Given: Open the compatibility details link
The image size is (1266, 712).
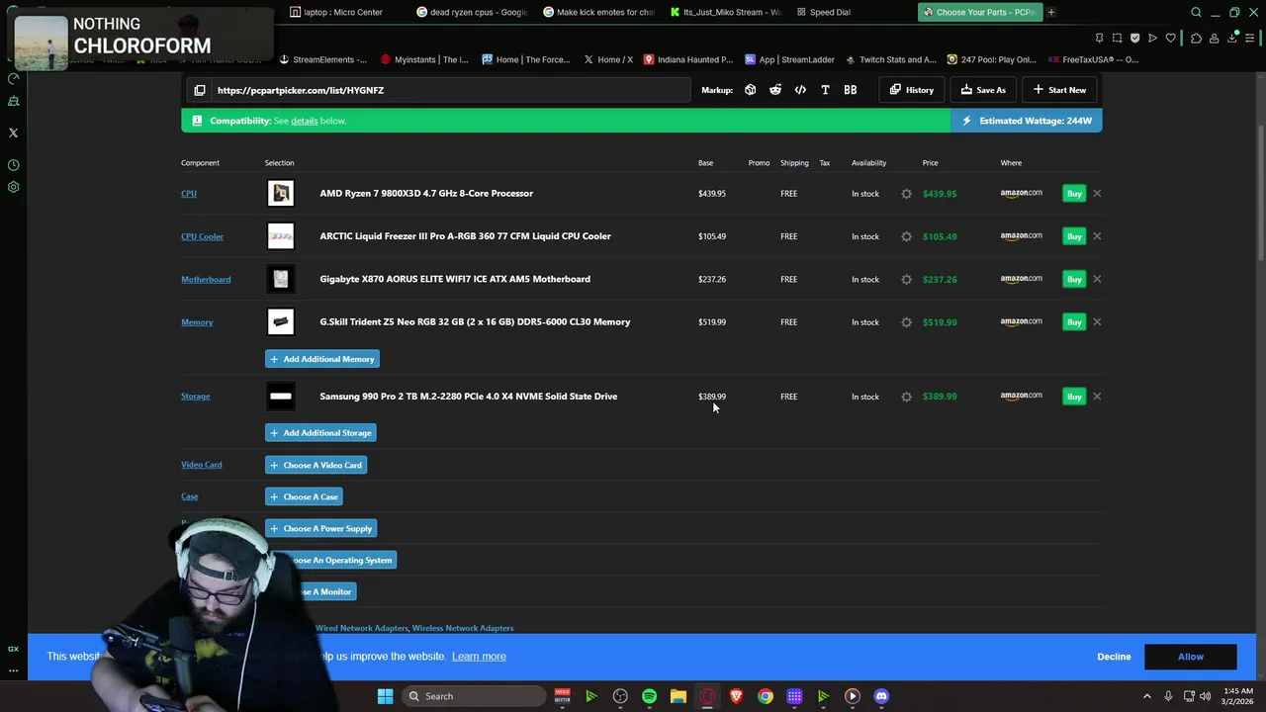Looking at the screenshot, I should 304,121.
